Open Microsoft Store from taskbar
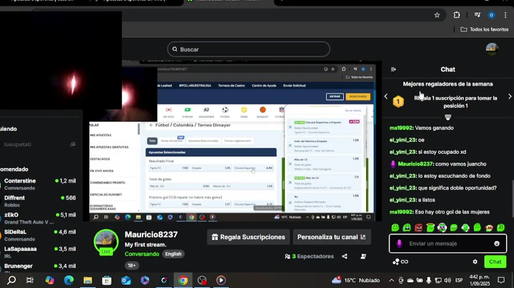 pos(107,280)
